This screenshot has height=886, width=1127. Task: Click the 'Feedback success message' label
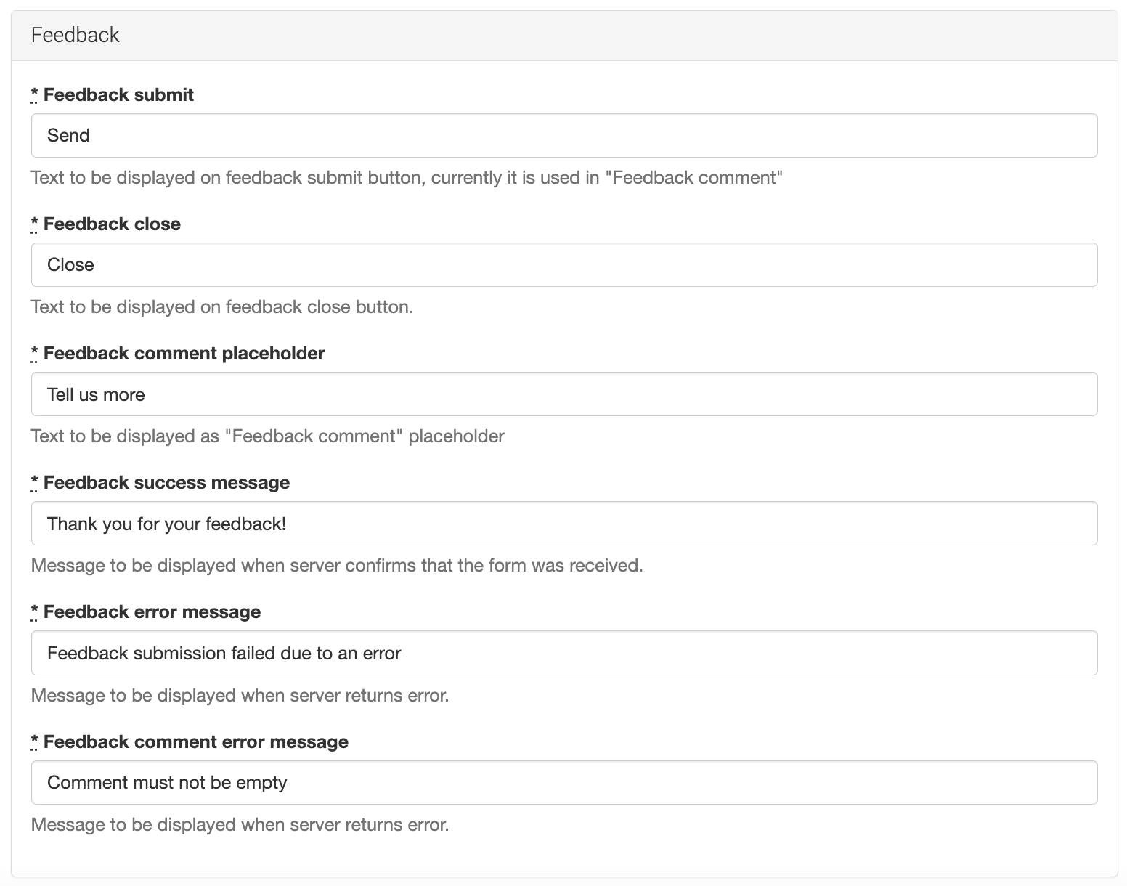[x=166, y=483]
